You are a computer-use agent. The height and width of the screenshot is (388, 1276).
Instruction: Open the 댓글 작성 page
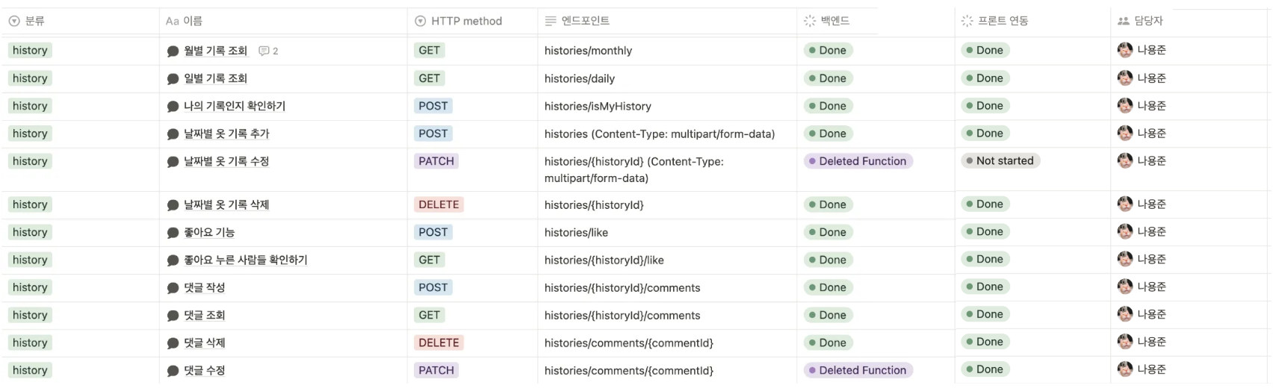[204, 287]
